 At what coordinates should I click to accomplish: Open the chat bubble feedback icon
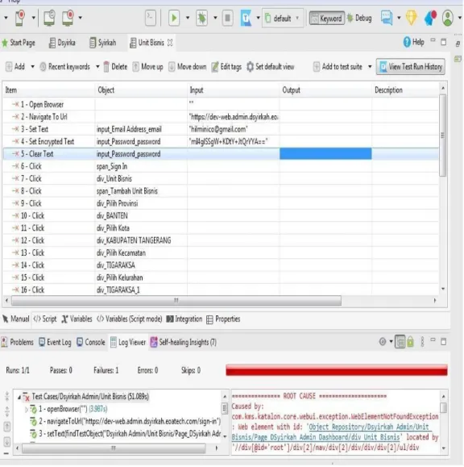point(387,19)
